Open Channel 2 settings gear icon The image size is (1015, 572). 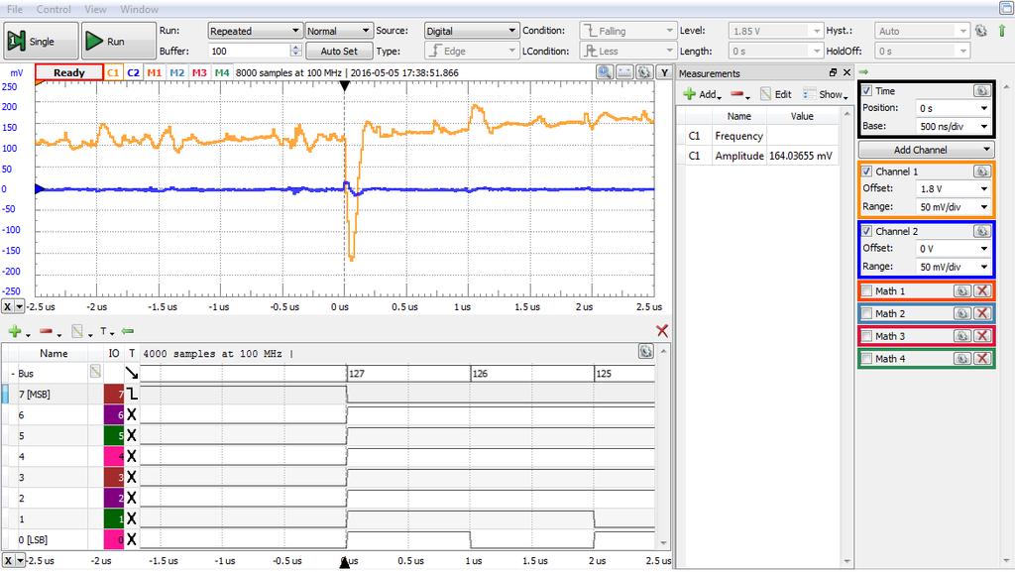click(x=982, y=231)
